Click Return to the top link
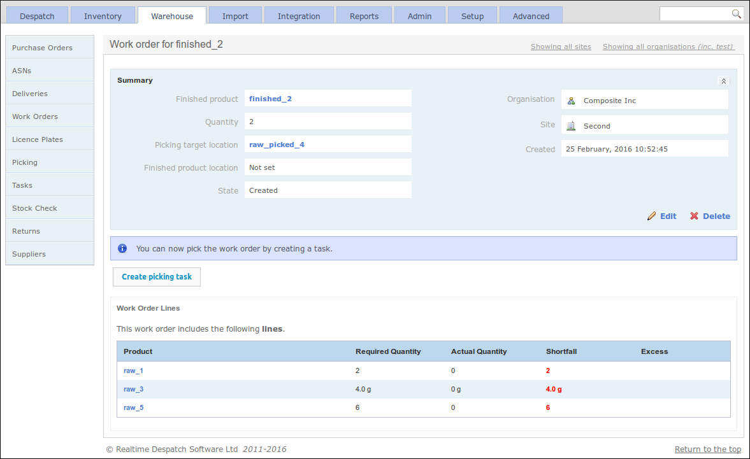Screen dimensions: 750x459 coord(708,449)
